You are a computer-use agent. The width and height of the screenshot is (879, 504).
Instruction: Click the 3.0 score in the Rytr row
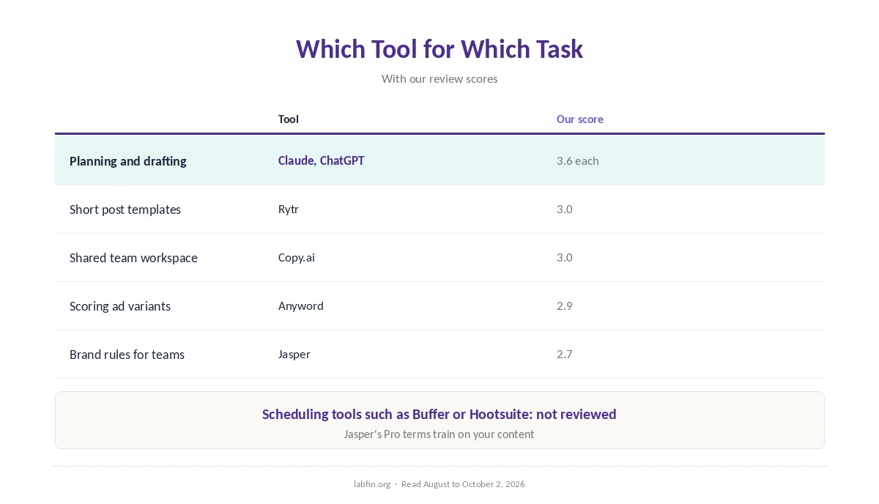565,209
